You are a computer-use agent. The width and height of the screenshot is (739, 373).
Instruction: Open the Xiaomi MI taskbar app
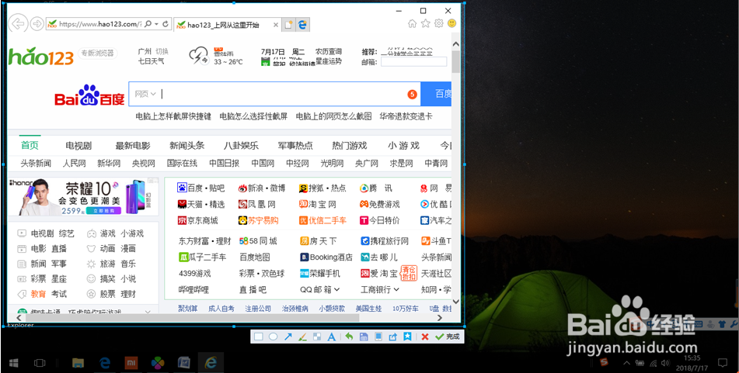[131, 363]
